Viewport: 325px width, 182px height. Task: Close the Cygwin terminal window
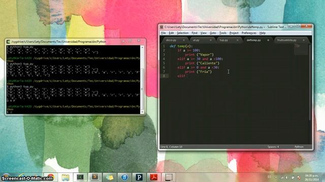coord(139,41)
